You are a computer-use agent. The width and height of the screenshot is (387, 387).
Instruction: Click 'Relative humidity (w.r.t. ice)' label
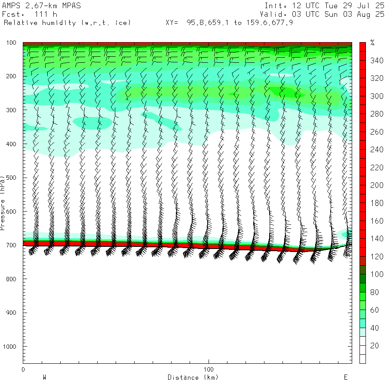[x=67, y=23]
